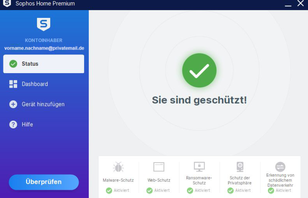This screenshot has height=198, width=308.
Task: Click the plus icon for Gerät hinzufügen
Action: tap(13, 104)
